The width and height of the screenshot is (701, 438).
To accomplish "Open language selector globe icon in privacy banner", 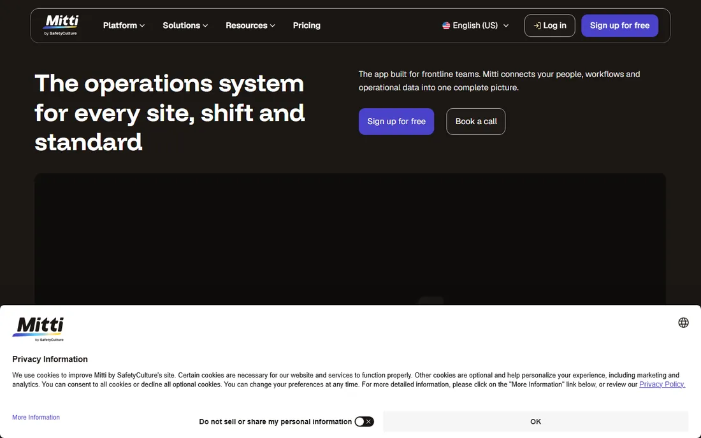I will tap(683, 322).
